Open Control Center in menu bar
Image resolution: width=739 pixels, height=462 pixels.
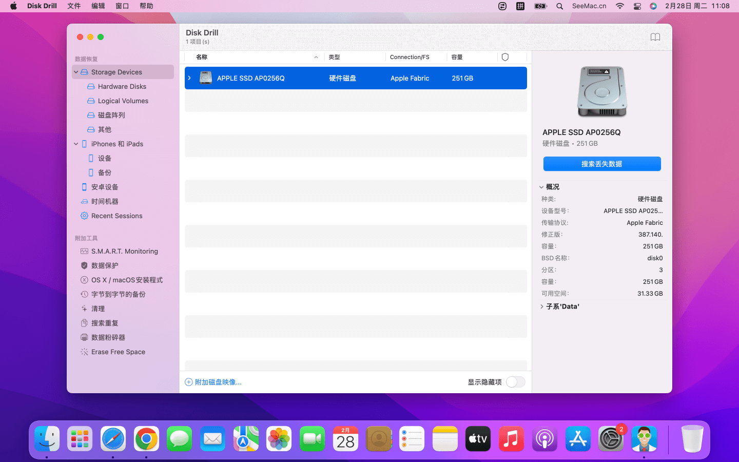click(x=637, y=6)
